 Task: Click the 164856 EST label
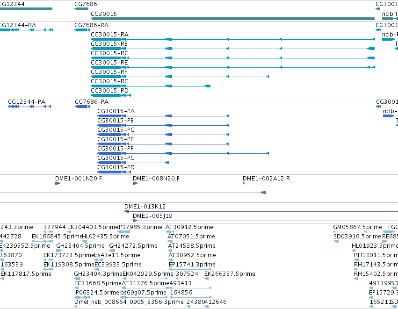[181, 293]
